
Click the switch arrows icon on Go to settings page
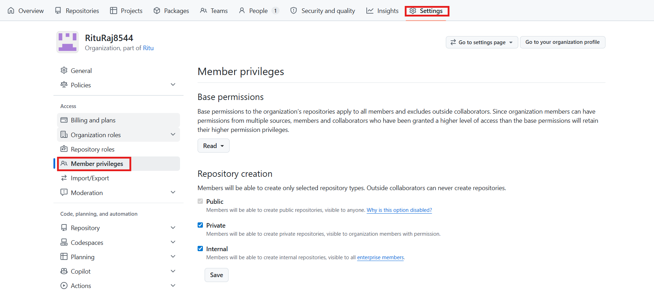coord(453,42)
